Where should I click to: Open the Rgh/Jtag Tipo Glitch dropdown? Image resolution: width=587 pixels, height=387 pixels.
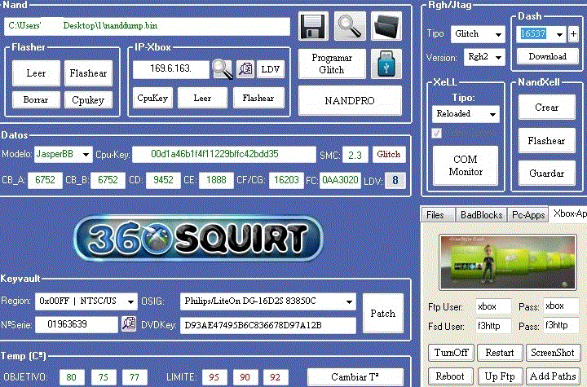click(478, 34)
